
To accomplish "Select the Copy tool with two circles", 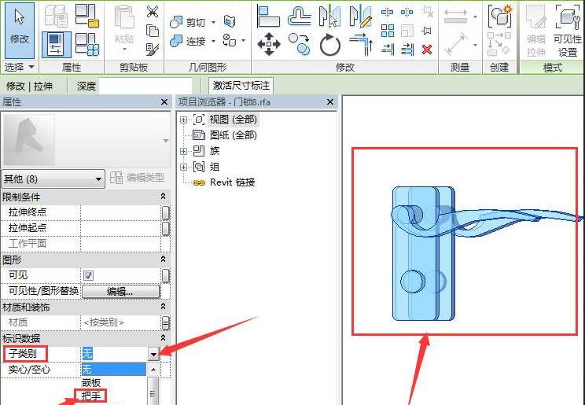I will click(300, 44).
